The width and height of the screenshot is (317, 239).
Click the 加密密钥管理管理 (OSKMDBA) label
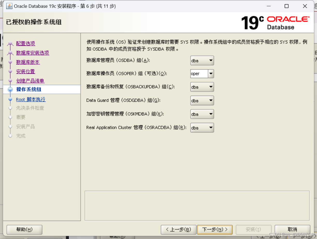125,114
